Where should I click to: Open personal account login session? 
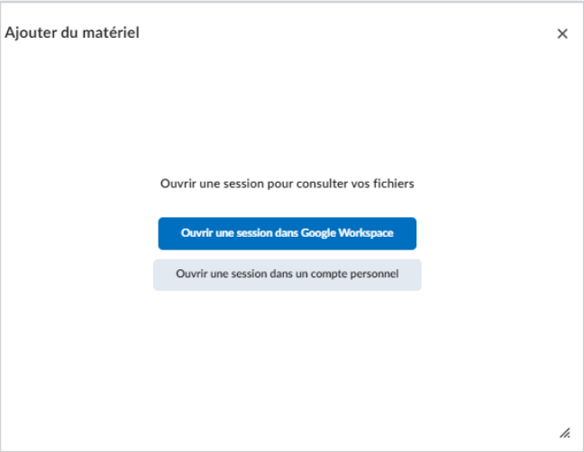(287, 275)
